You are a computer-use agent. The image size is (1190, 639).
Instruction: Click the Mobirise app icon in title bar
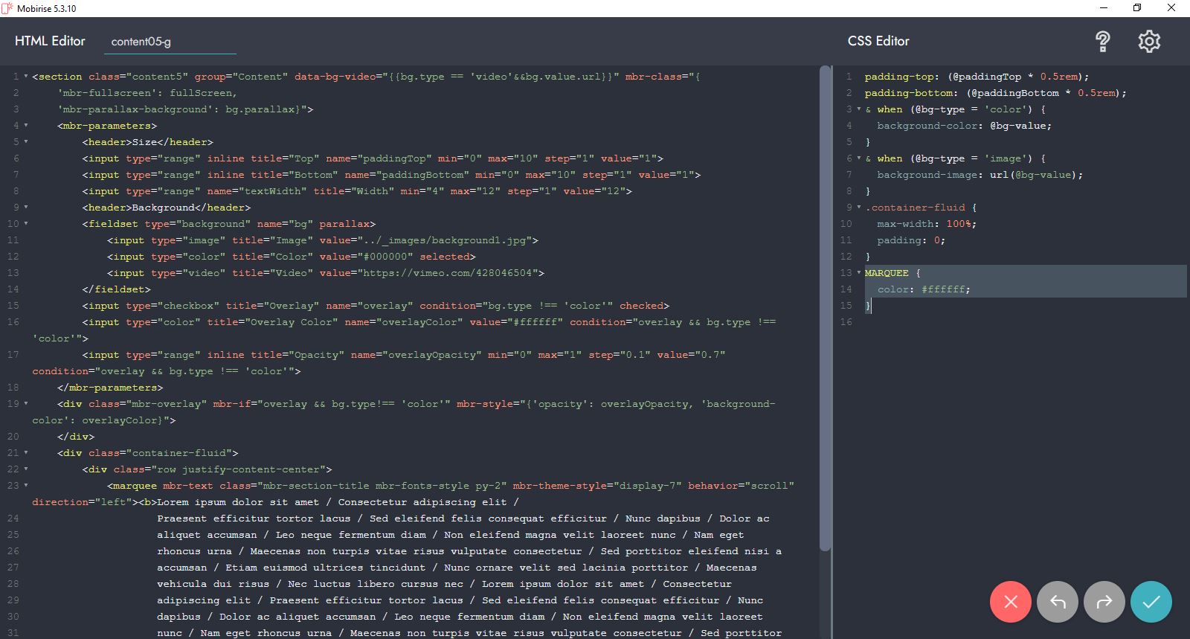7,8
